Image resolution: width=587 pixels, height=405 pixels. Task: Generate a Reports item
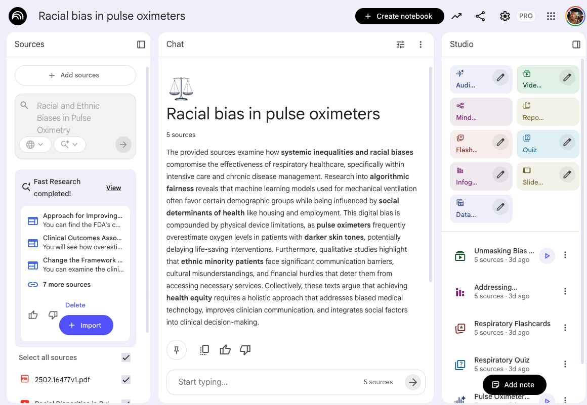point(548,112)
